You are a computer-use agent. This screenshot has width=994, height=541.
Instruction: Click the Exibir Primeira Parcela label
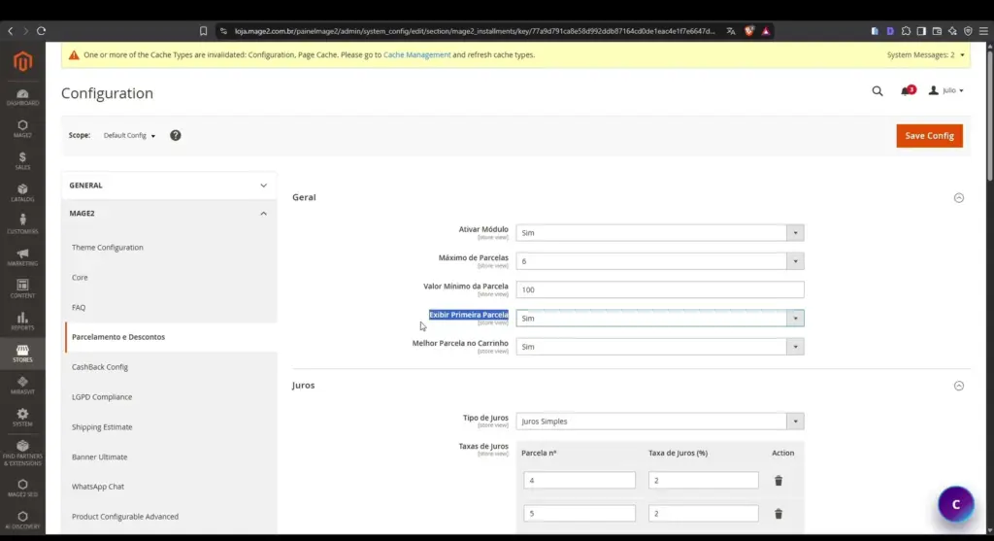[469, 315]
